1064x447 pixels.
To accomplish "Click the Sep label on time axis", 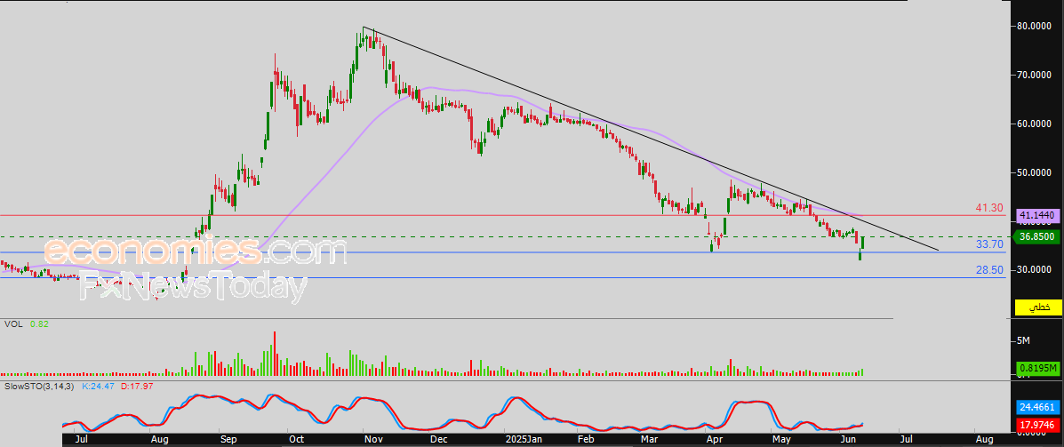I will (228, 440).
